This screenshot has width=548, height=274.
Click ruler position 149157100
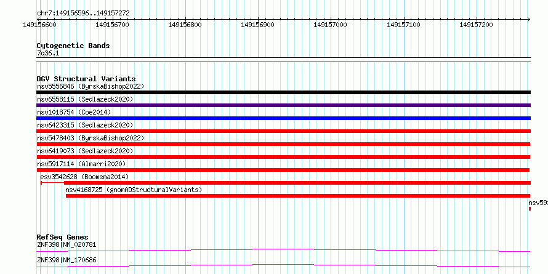click(x=403, y=25)
